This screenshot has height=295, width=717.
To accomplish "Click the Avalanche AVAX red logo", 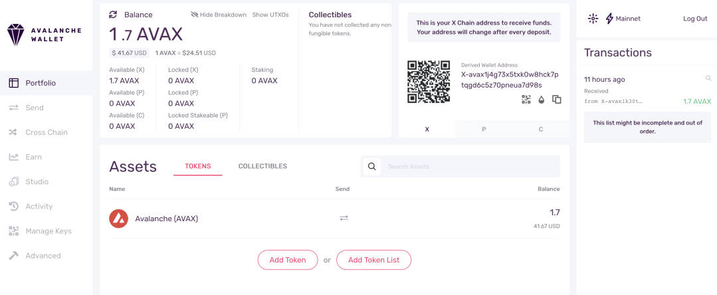I will (x=118, y=219).
